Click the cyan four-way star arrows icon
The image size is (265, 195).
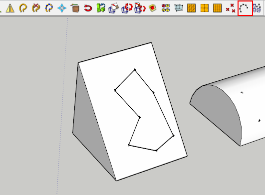click(x=62, y=8)
